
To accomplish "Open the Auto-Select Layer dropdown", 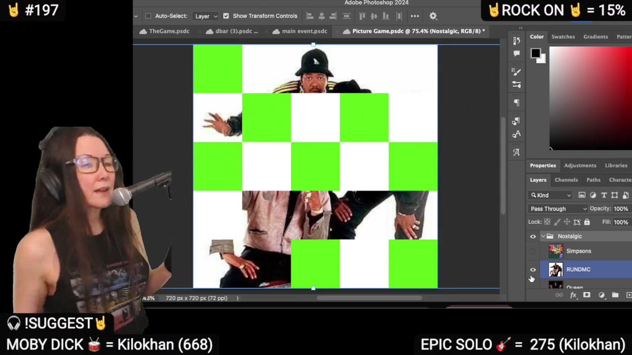I will pos(206,16).
